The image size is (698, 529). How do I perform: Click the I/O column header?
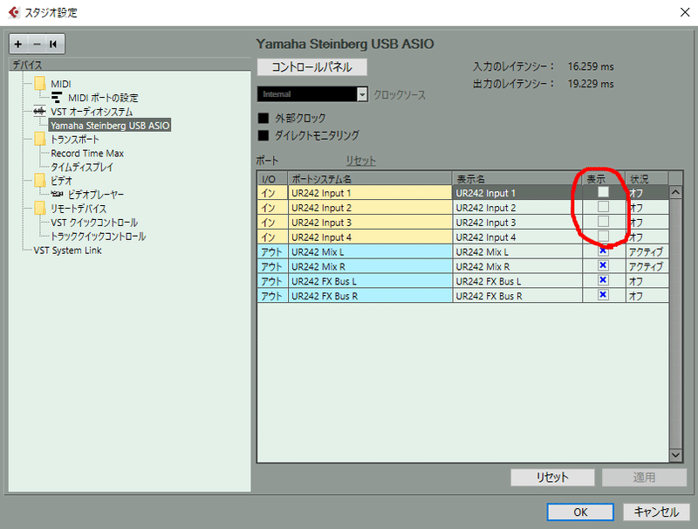272,179
